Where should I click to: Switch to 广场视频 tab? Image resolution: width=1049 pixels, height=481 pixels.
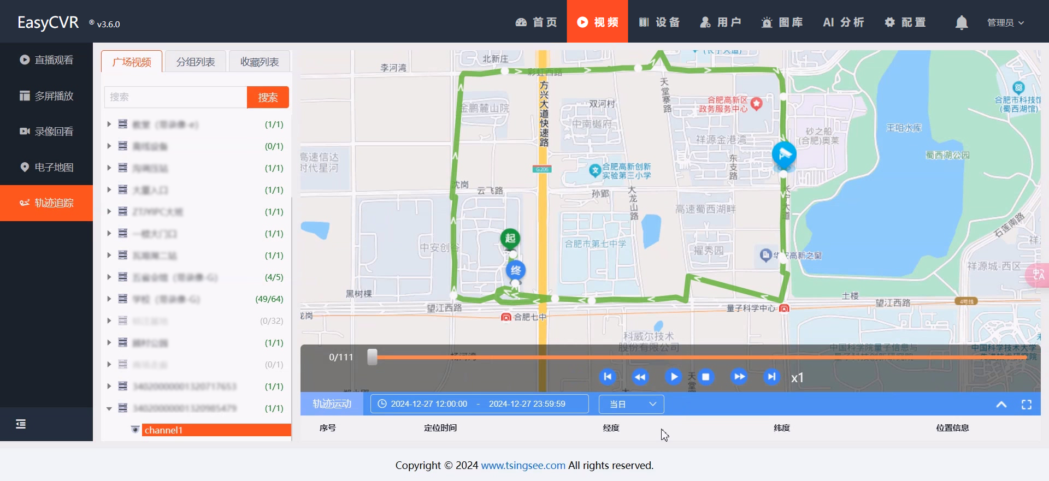(132, 62)
